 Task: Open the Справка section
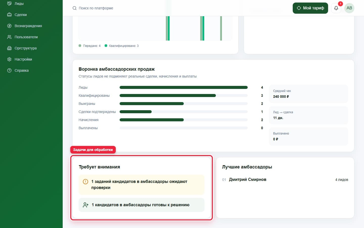31,70
